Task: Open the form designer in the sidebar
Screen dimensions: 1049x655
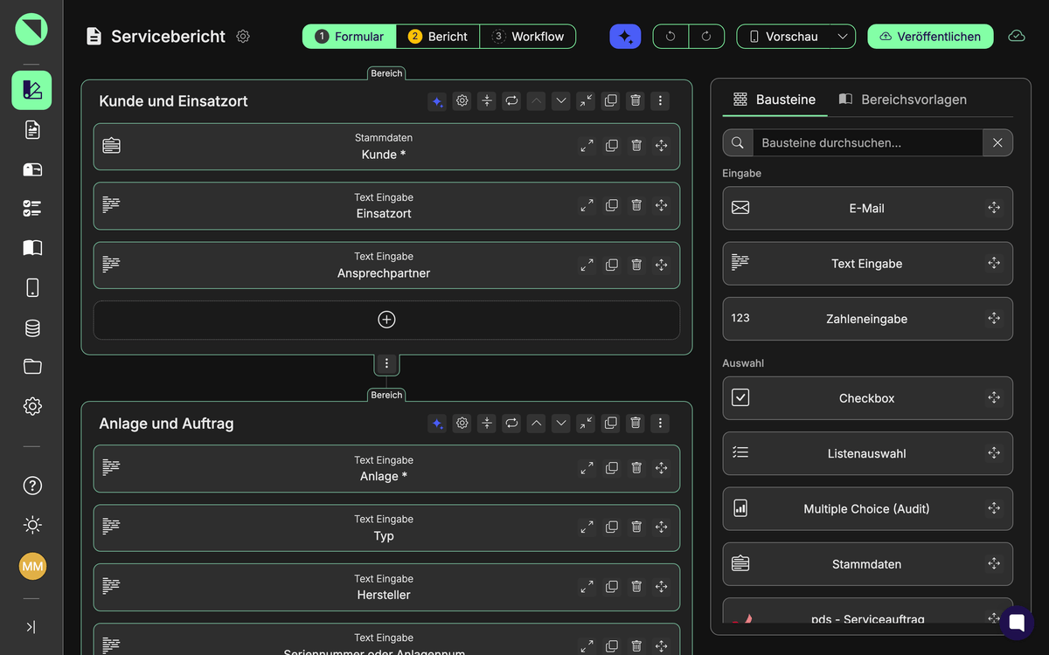Action: point(31,90)
